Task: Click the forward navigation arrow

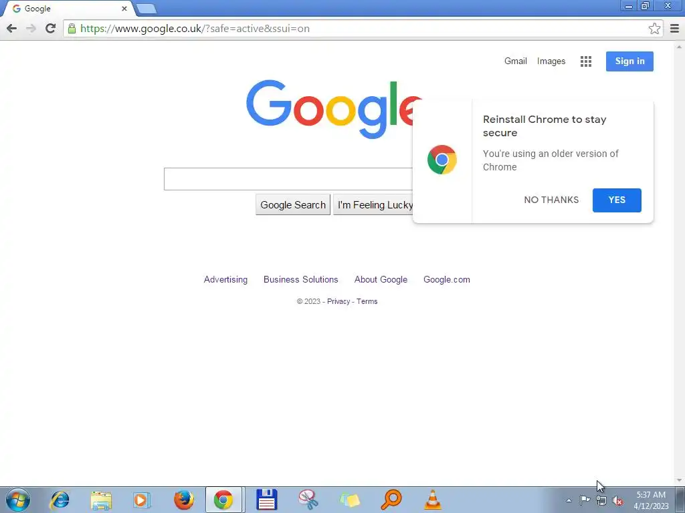Action: click(31, 28)
